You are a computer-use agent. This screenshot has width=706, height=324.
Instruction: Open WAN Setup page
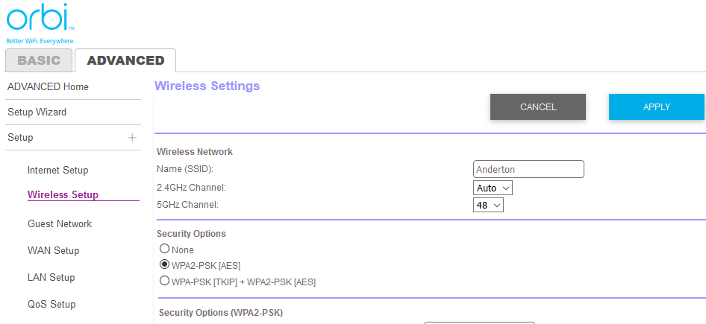tap(53, 251)
